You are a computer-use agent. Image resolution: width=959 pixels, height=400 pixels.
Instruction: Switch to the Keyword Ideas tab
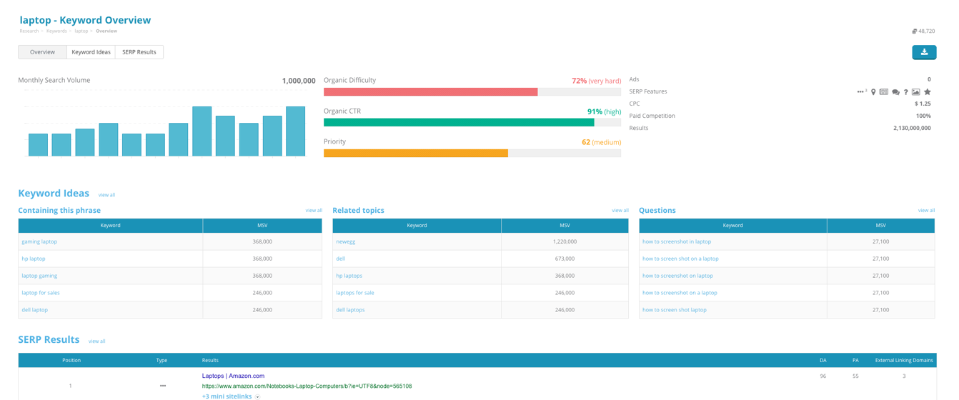(x=91, y=52)
